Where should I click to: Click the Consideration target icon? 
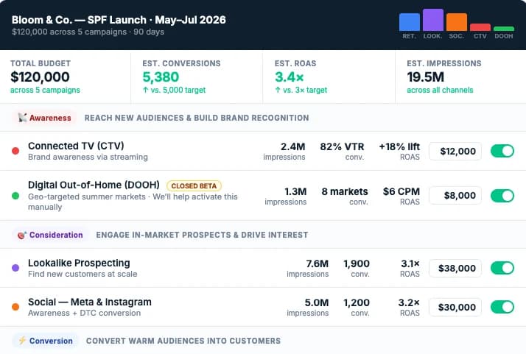click(x=22, y=235)
